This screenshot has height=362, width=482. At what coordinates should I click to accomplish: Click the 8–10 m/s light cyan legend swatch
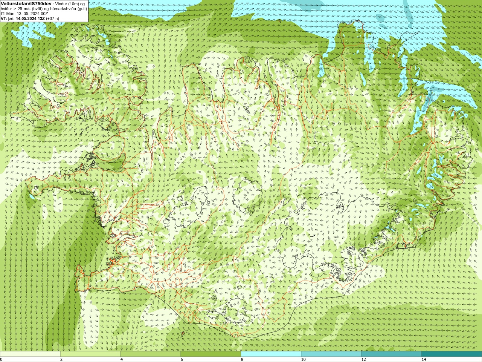click(x=271, y=354)
